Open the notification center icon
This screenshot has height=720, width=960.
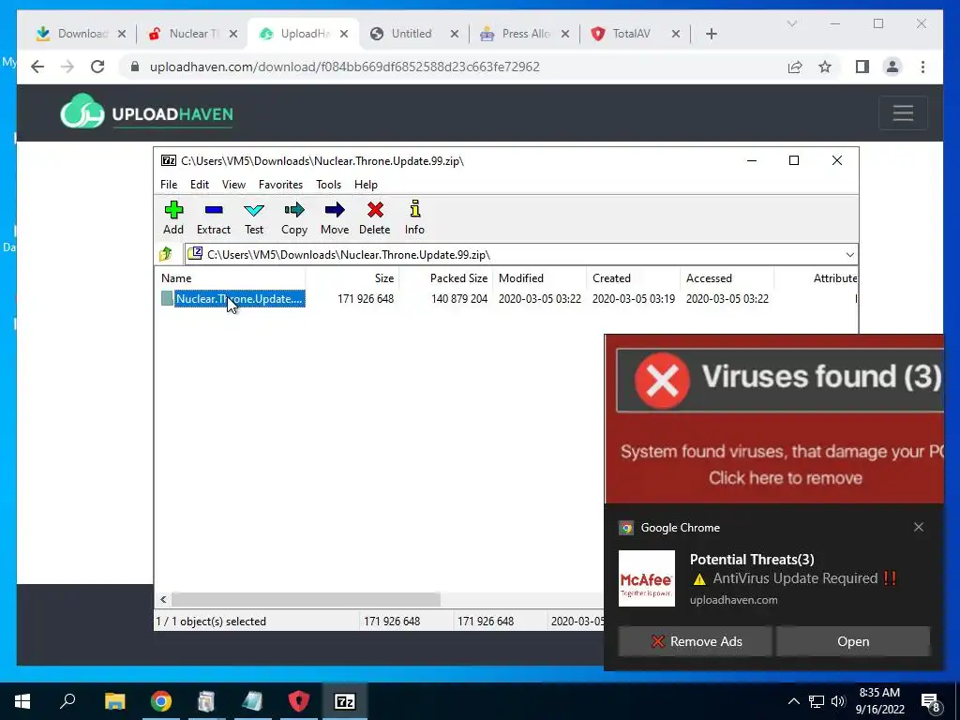pos(931,703)
